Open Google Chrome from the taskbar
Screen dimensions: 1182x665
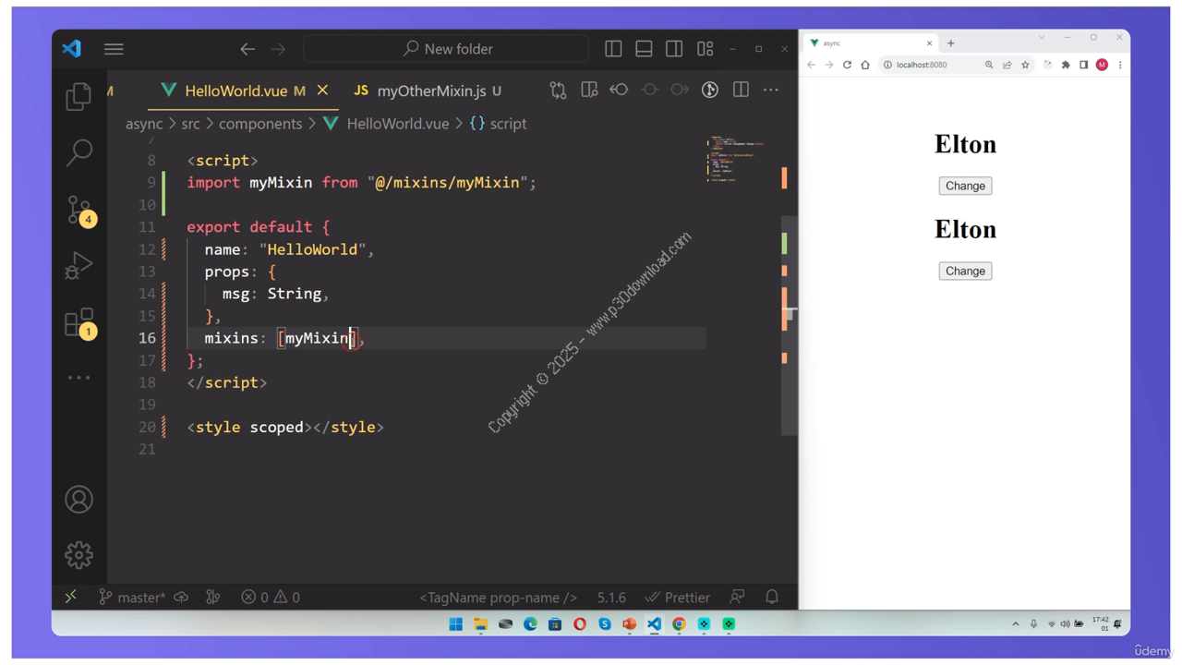[679, 624]
